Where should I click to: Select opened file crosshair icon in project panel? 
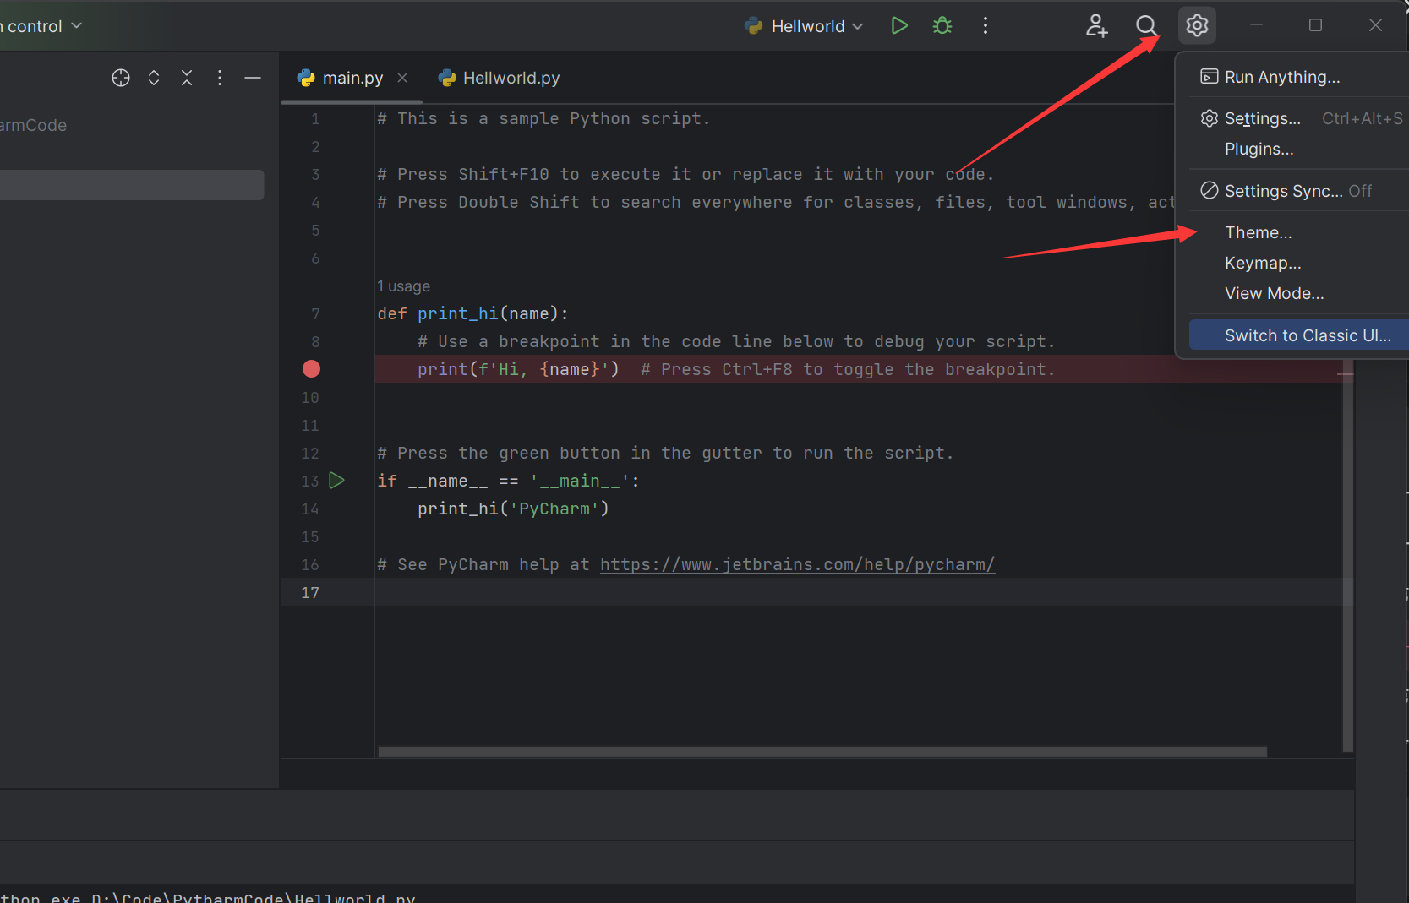[121, 78]
